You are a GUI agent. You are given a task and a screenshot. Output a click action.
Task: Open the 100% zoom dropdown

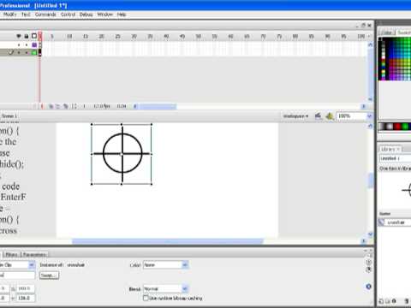[369, 116]
